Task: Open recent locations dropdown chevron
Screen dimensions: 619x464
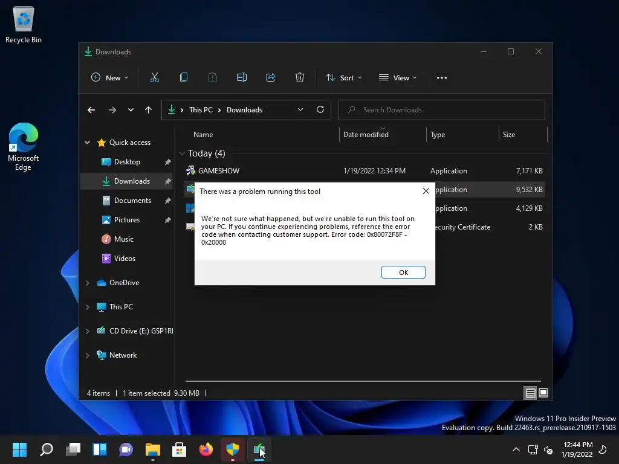Action: click(x=131, y=110)
